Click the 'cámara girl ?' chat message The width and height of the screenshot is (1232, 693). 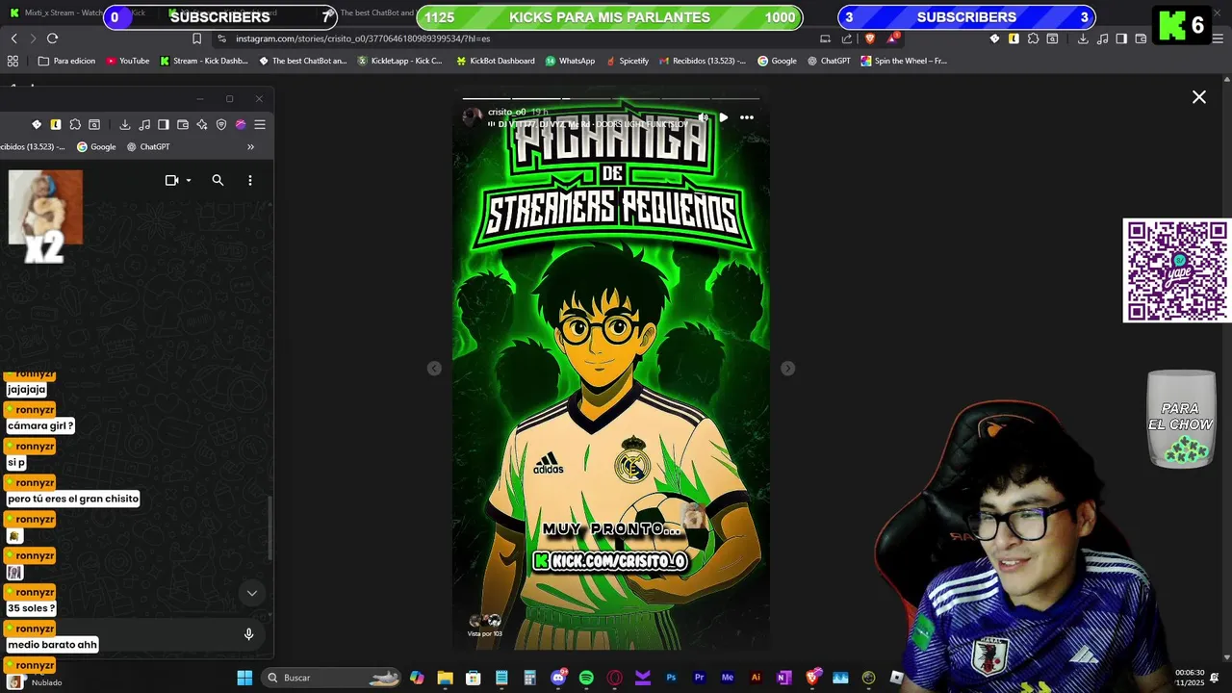pyautogui.click(x=40, y=425)
